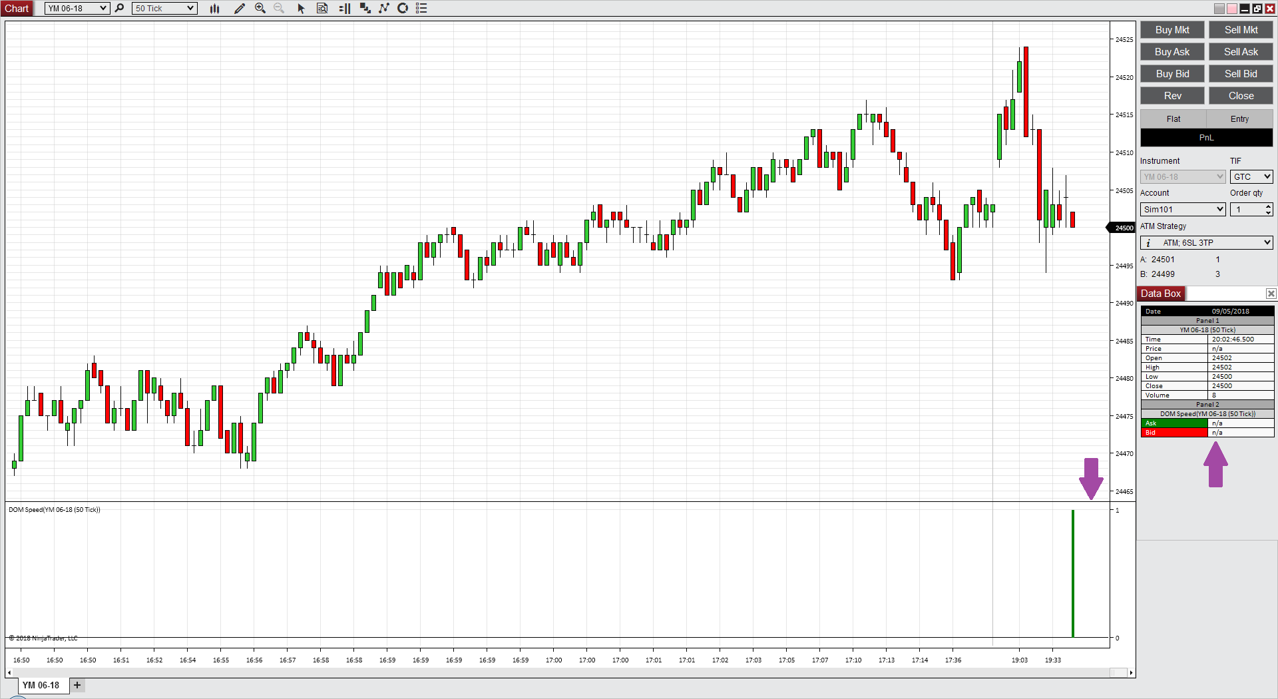Toggle the Chart Trader panel icon
Screen dimensions: 1278x699
tap(345, 8)
